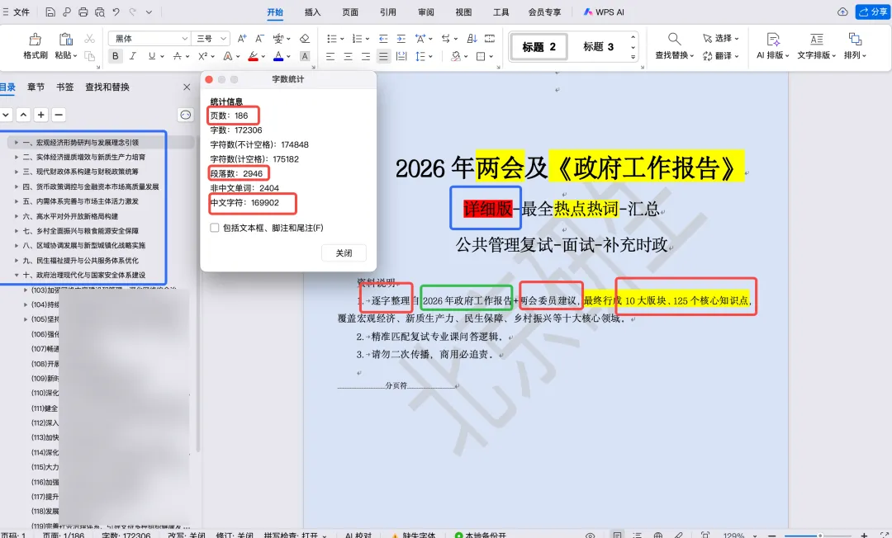Open the WPS AI tab
The width and height of the screenshot is (892, 538).
(604, 12)
